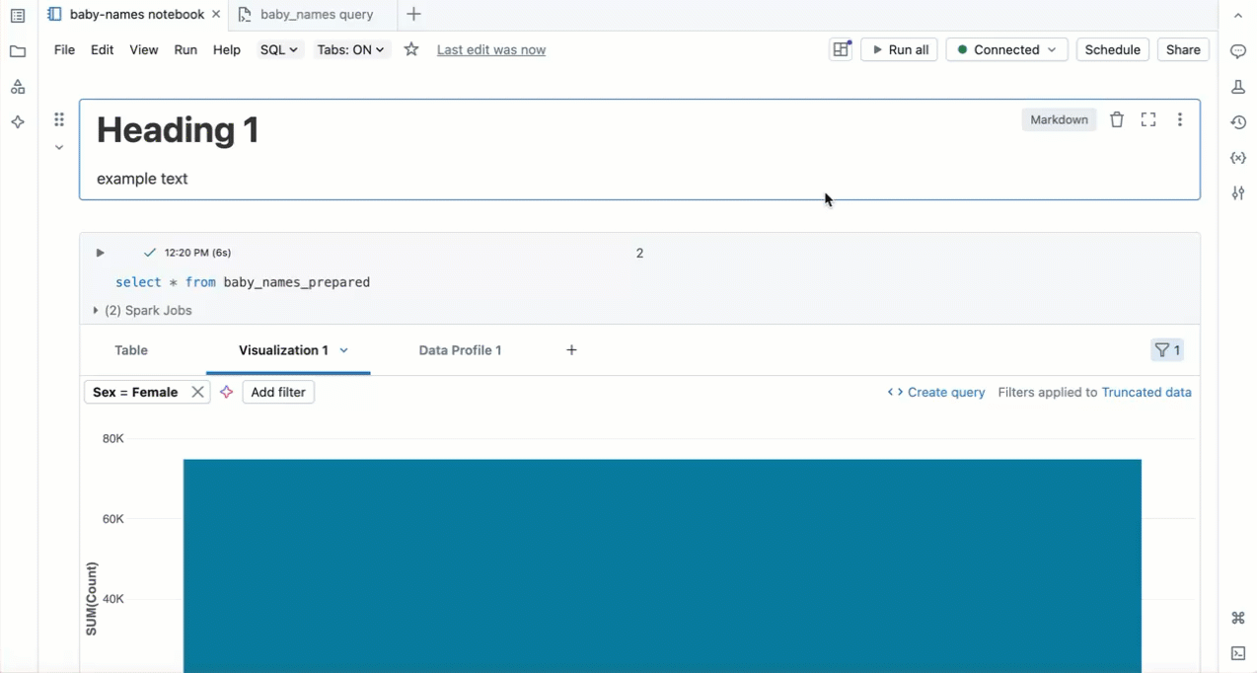1257x673 pixels.
Task: Open the version history clock panel
Action: point(1238,121)
